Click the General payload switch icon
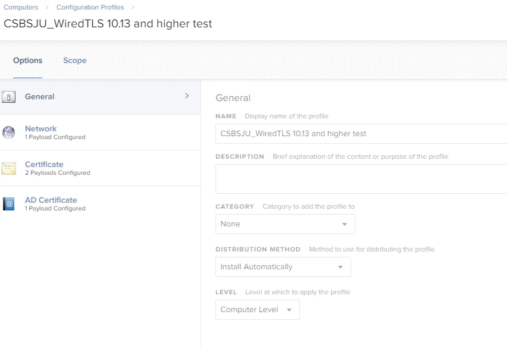507x346 pixels. click(x=9, y=97)
